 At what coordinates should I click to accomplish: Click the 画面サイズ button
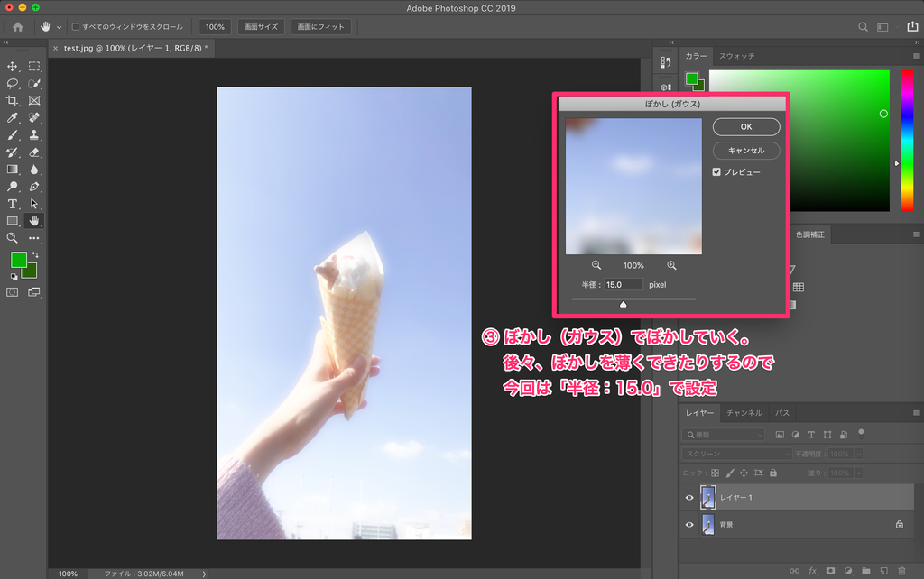pos(261,26)
